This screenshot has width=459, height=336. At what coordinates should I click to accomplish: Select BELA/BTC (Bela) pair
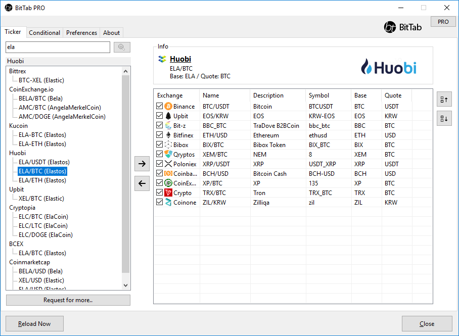40,99
